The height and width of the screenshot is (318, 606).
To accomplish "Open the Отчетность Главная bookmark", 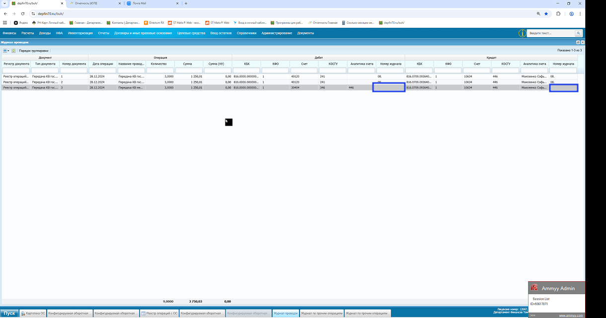I will (x=323, y=22).
